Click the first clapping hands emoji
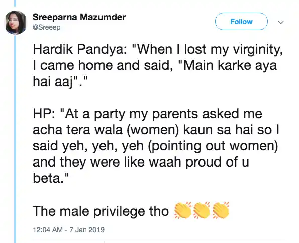 (x=183, y=210)
